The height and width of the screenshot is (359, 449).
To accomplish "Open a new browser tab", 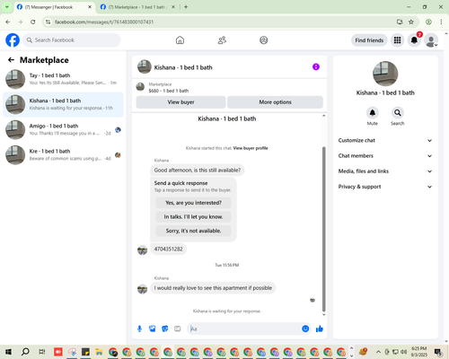I will [x=186, y=7].
